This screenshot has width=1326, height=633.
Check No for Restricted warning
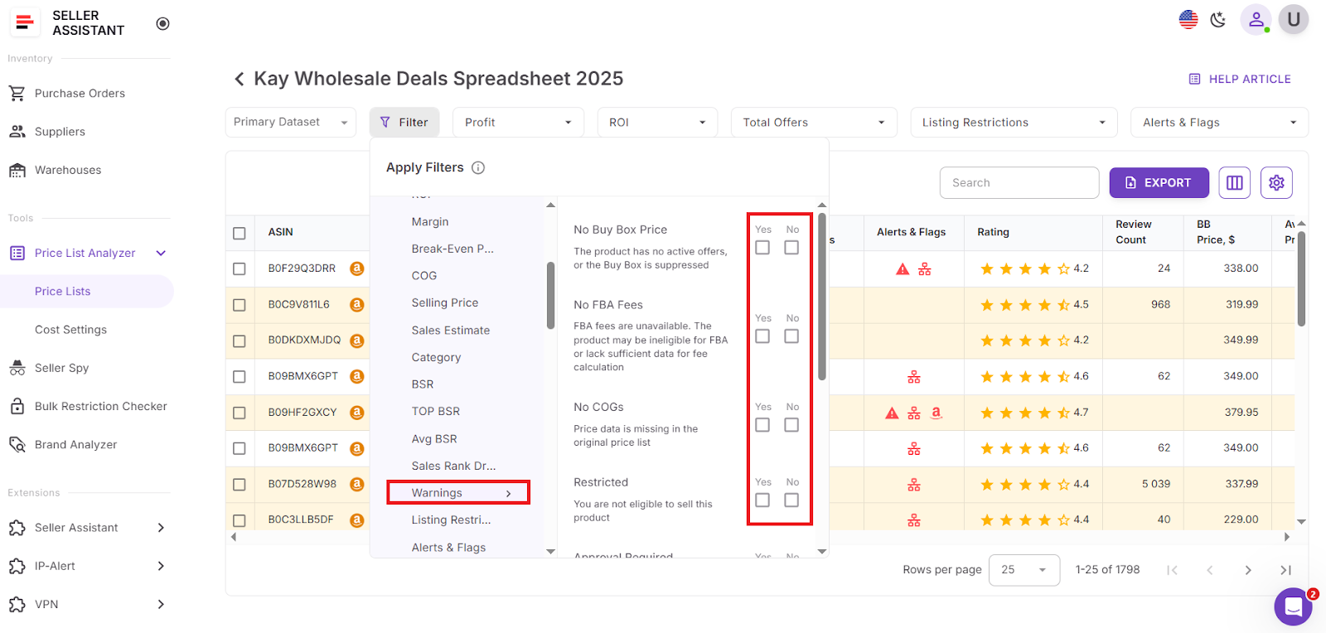(791, 500)
